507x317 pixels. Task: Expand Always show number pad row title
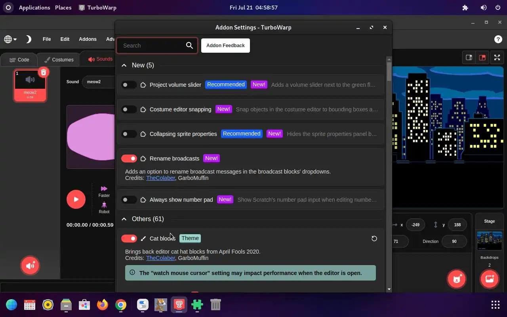[181, 200]
